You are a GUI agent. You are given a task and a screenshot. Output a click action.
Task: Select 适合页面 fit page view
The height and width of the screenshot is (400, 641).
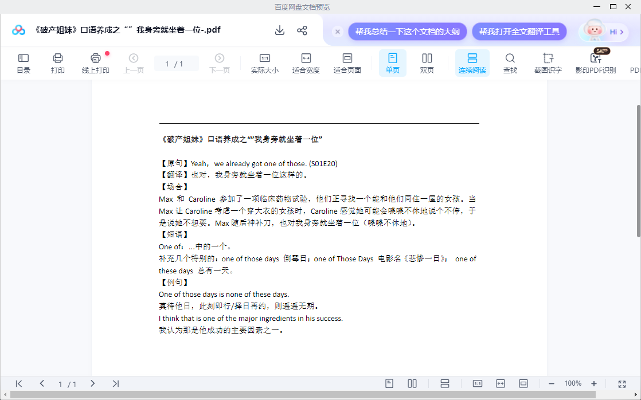click(x=347, y=62)
